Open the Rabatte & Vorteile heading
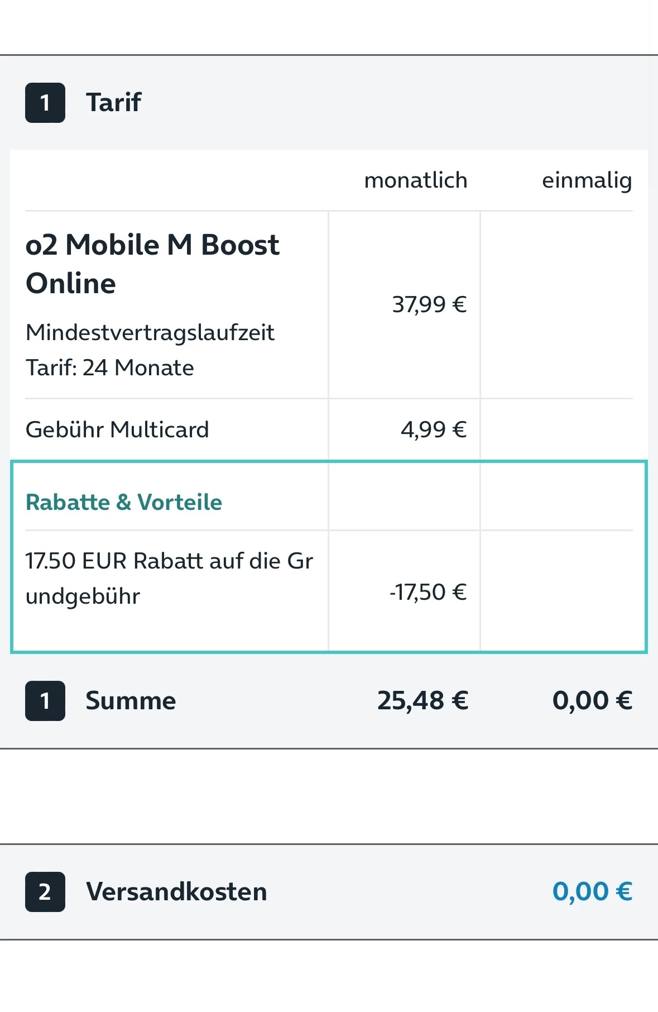658x1012 pixels. point(124,502)
